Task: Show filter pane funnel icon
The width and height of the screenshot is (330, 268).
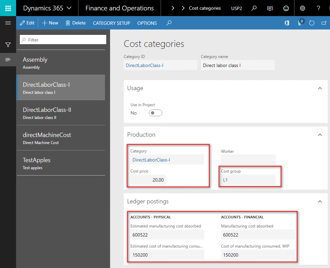Action: (8, 45)
